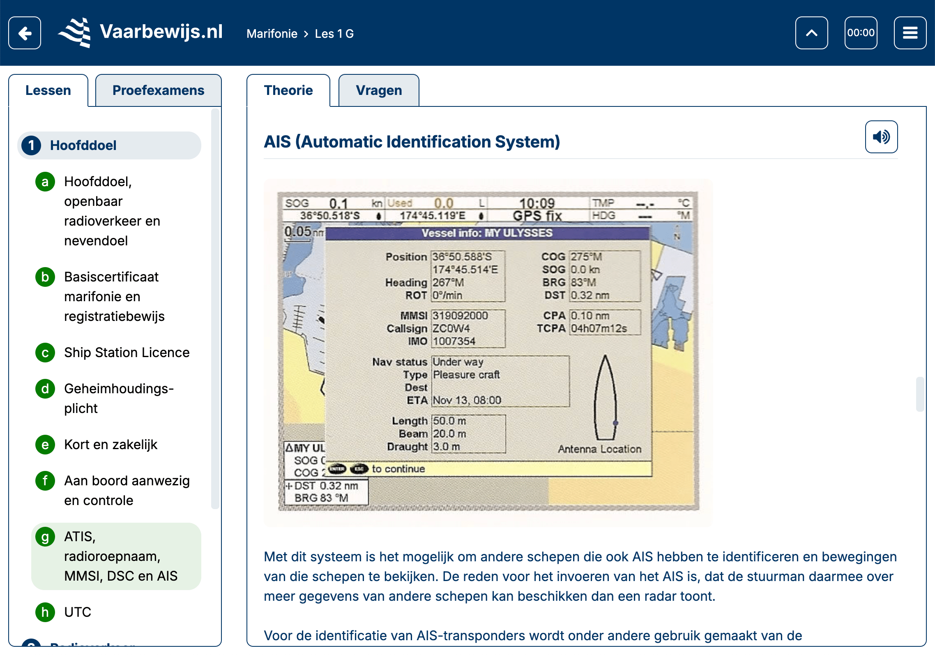Open the Marifonie breadcrumb link
Image resolution: width=935 pixels, height=655 pixels.
272,34
